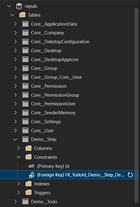Click the Core__User table icon
The image size is (140, 207).
point(25,131)
